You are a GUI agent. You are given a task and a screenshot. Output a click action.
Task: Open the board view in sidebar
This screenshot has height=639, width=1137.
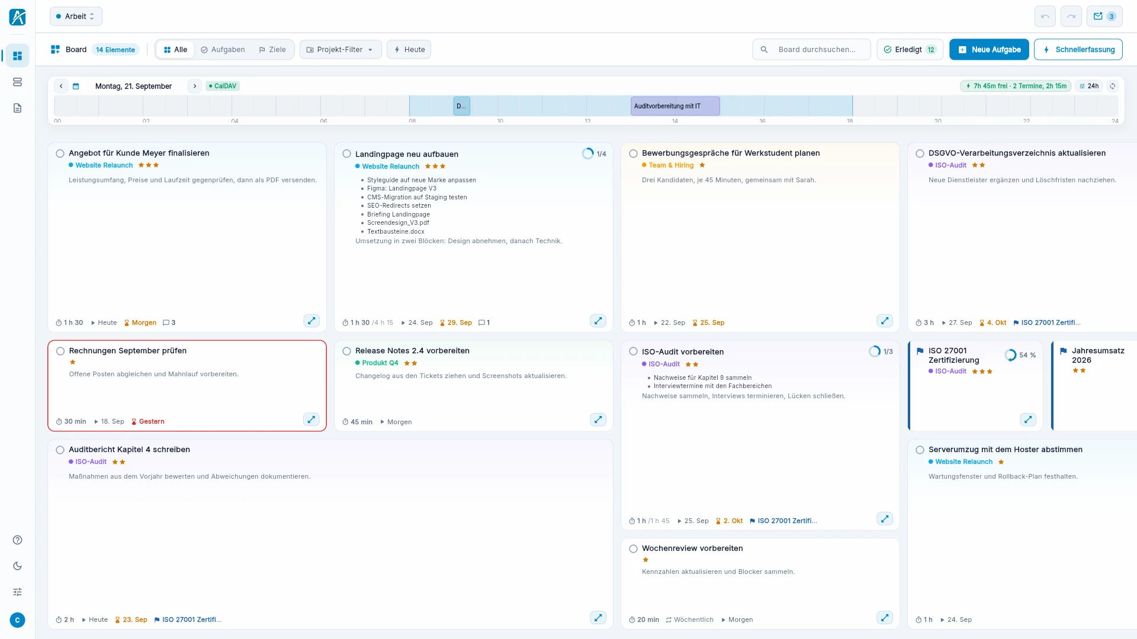17,56
